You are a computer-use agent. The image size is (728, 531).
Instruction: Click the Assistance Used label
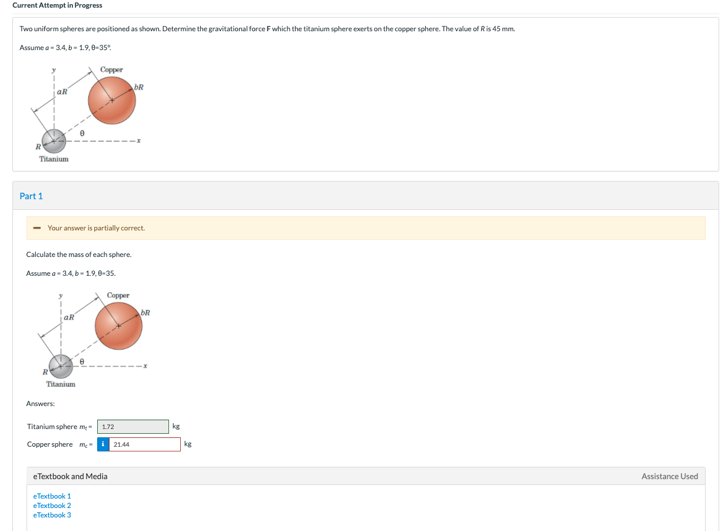click(670, 476)
